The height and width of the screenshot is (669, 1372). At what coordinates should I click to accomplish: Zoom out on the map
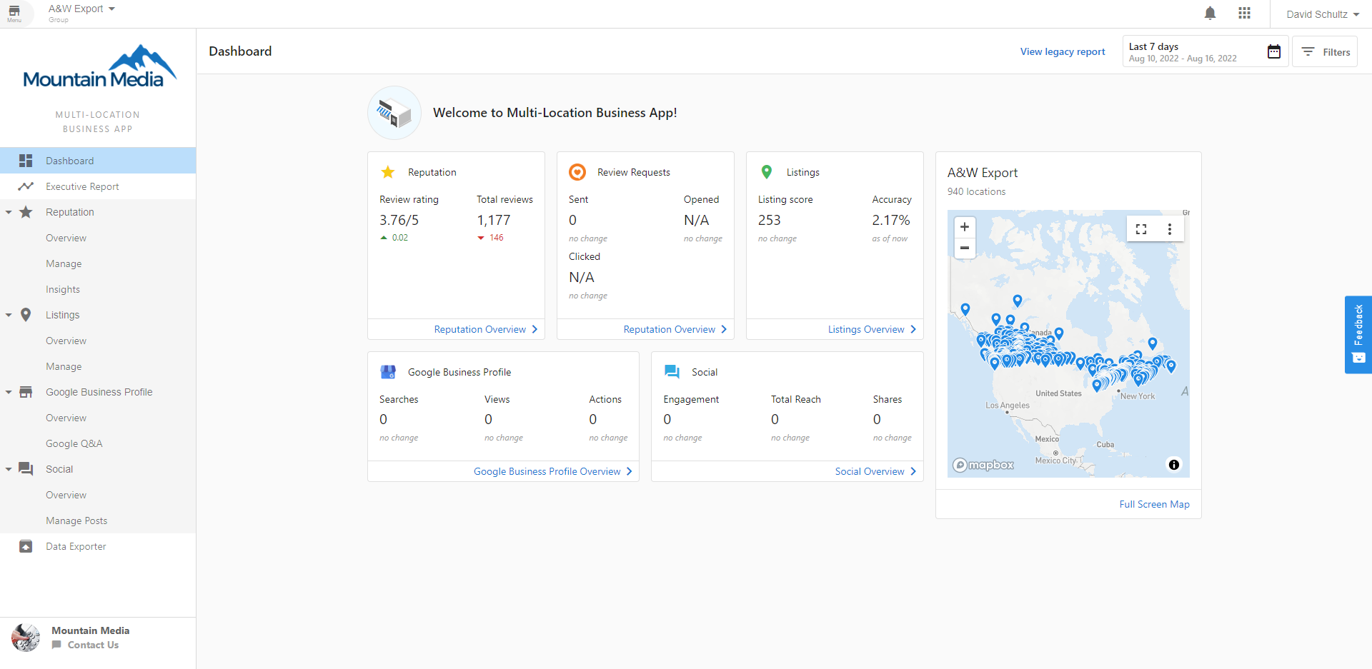(965, 248)
